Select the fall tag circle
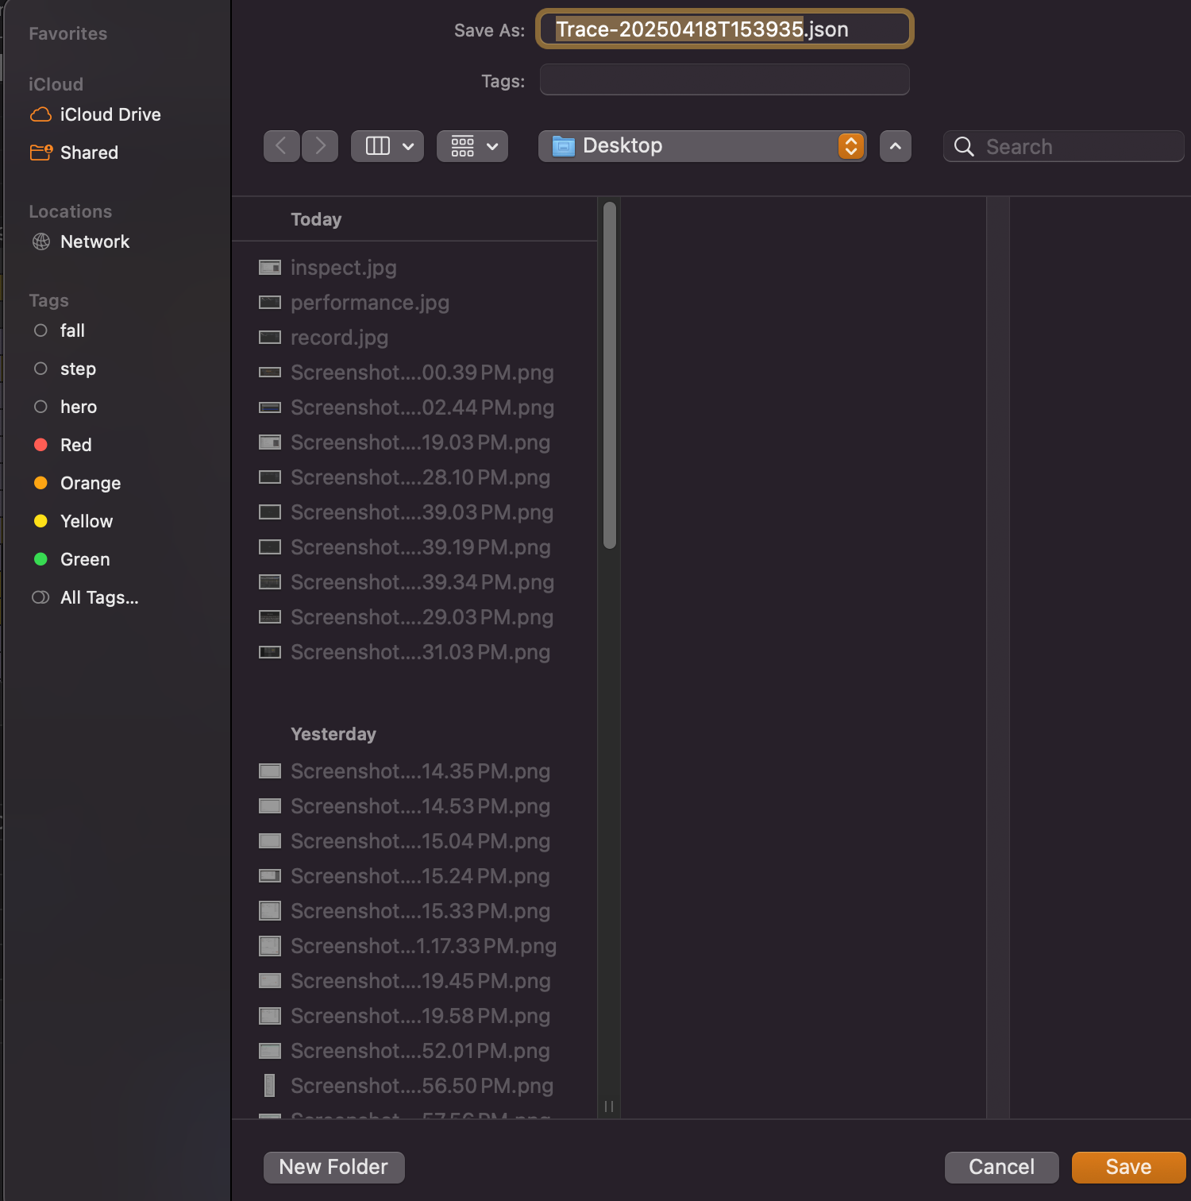The width and height of the screenshot is (1191, 1201). pyautogui.click(x=40, y=330)
